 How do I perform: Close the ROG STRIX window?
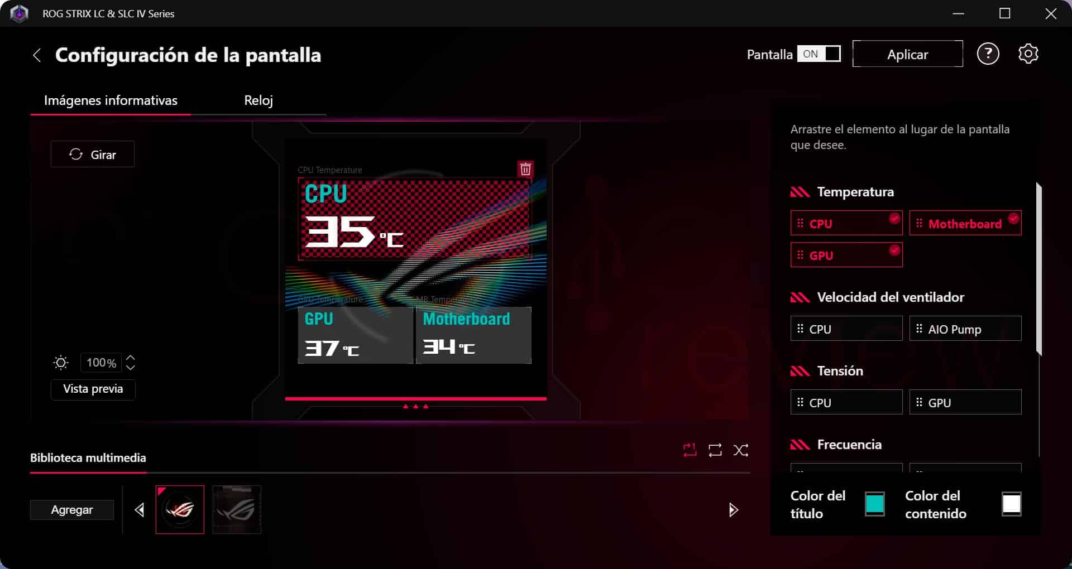tap(1051, 13)
